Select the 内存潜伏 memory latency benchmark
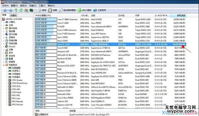This screenshot has height=116, width=199. click(x=16, y=77)
